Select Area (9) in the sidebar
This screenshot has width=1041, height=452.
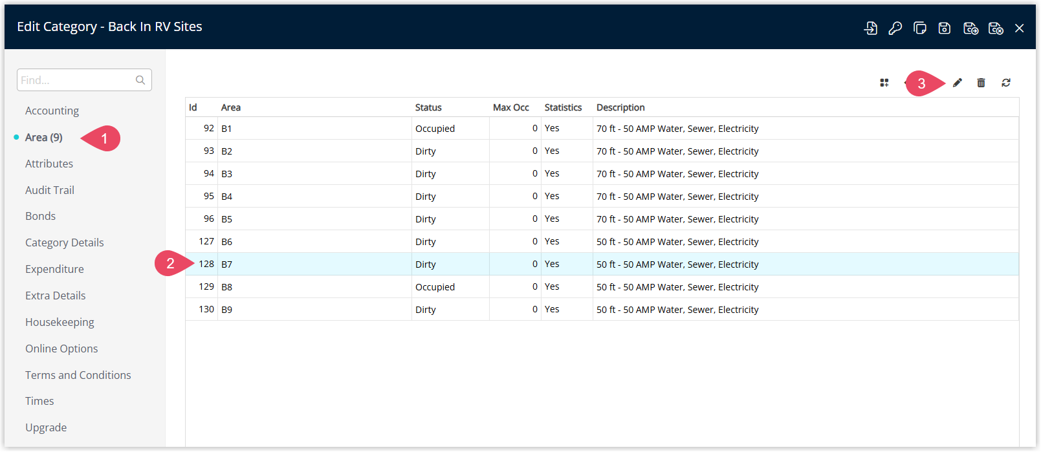point(43,137)
